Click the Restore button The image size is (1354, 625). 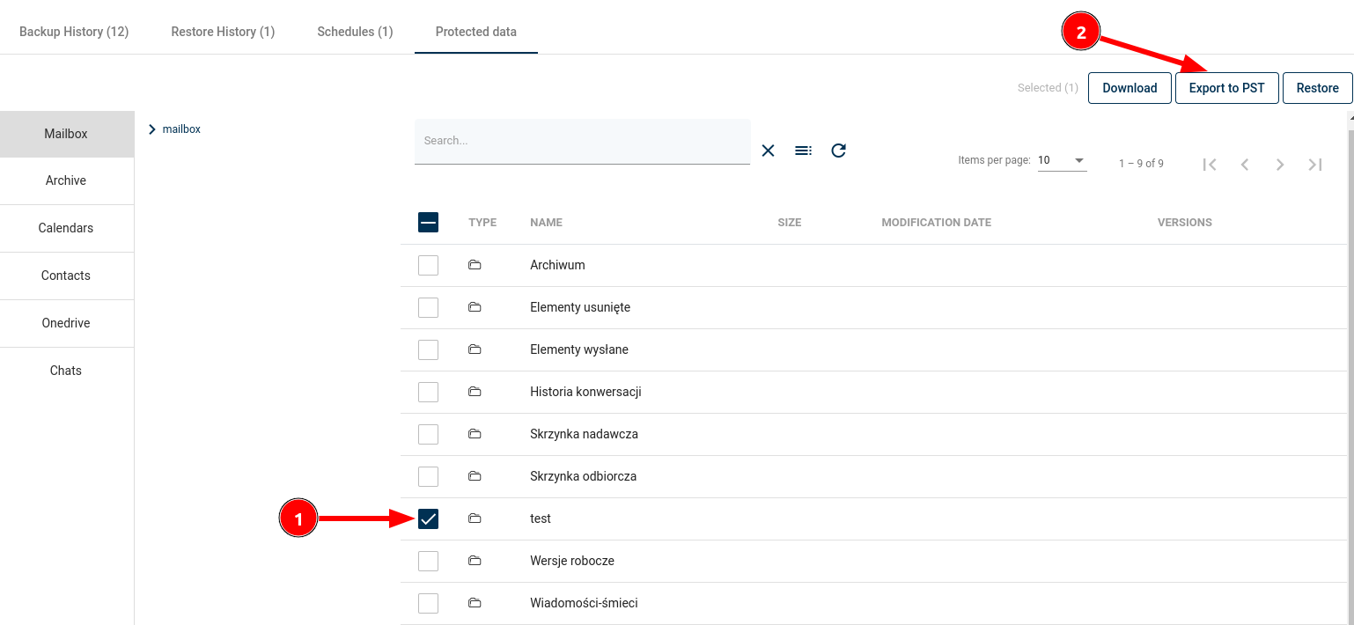[1317, 88]
